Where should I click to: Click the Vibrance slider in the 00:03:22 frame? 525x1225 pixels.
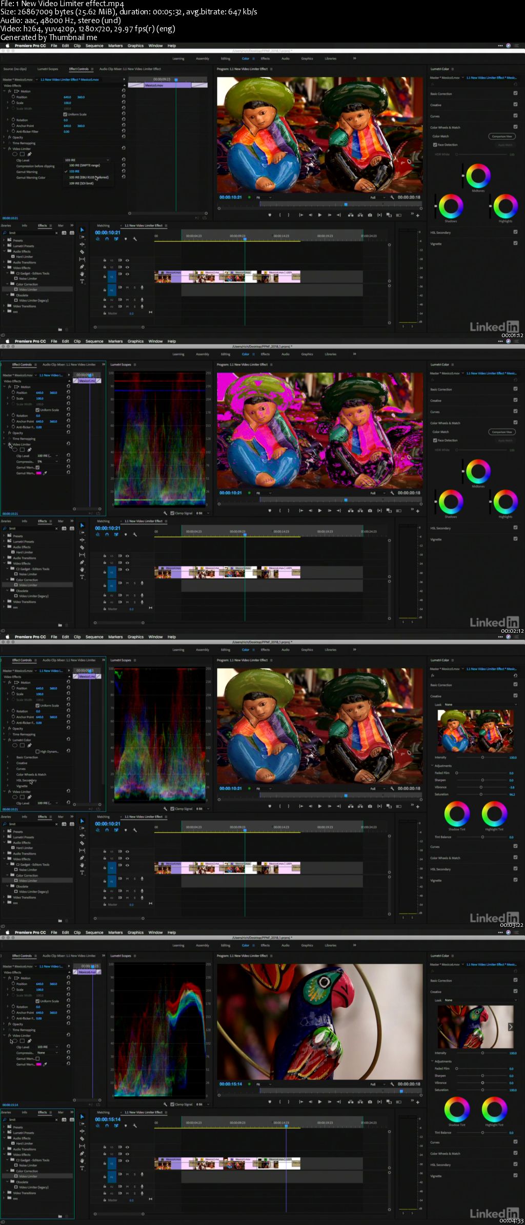481,787
